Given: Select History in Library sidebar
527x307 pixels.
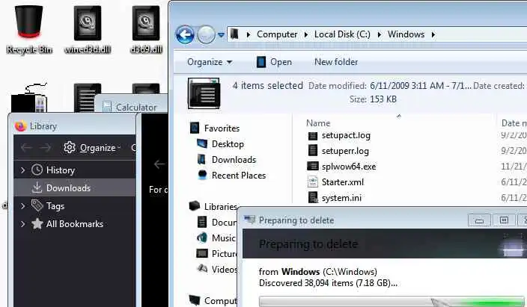Looking at the screenshot, I should 60,170.
